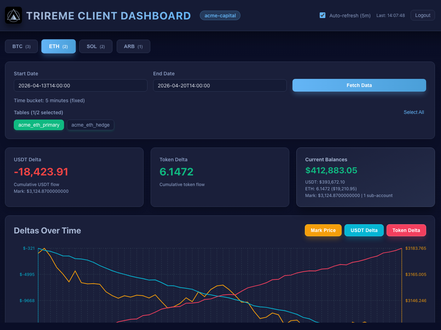
Task: Edit the Start Date field
Action: (x=80, y=86)
